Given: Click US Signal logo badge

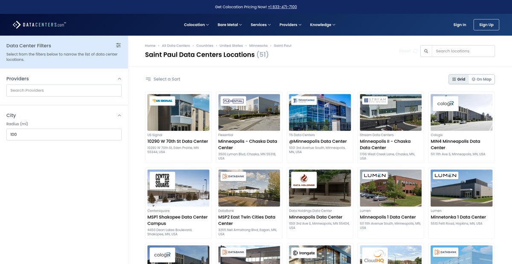Looking at the screenshot, I should tap(163, 101).
